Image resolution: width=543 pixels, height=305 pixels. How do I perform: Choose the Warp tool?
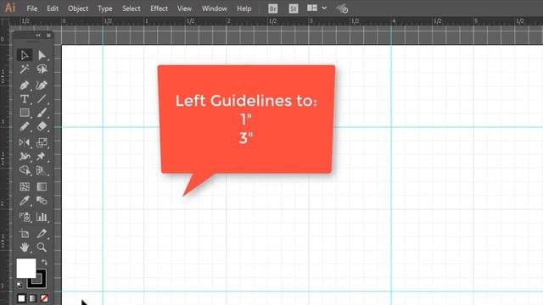tap(25, 156)
